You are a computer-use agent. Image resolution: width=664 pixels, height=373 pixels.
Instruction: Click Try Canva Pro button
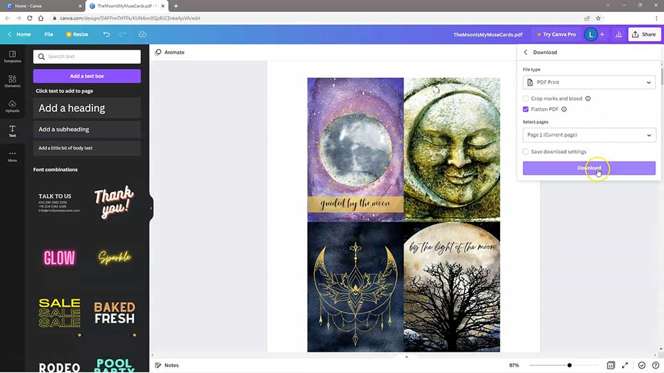[x=556, y=34]
